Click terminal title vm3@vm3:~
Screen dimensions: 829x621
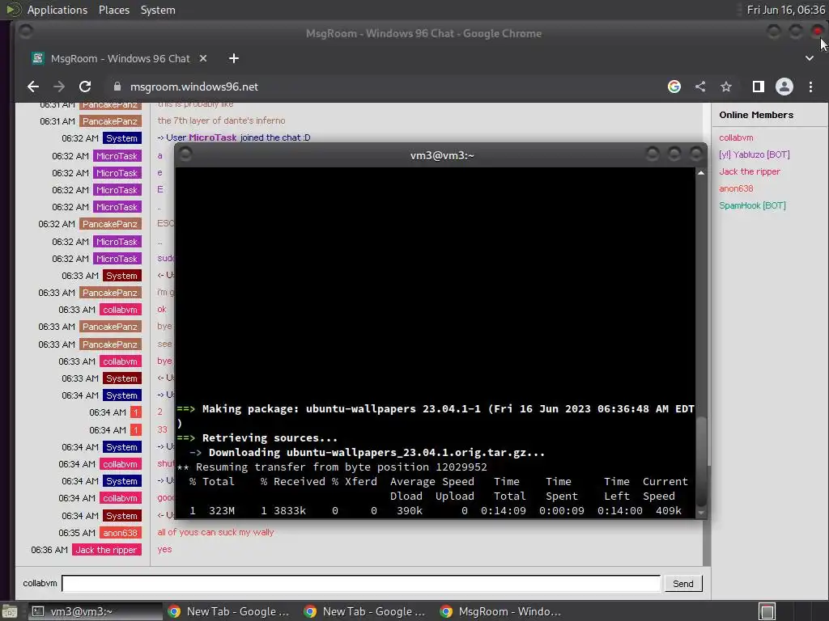(x=442, y=155)
